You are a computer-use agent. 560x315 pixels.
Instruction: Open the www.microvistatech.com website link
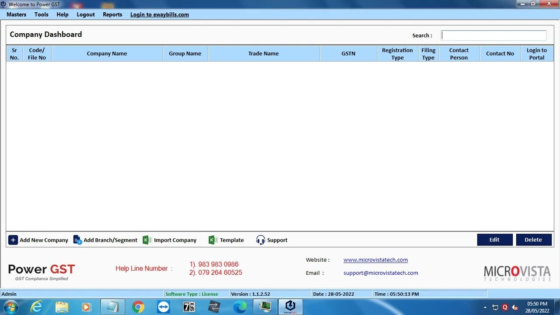coord(375,260)
